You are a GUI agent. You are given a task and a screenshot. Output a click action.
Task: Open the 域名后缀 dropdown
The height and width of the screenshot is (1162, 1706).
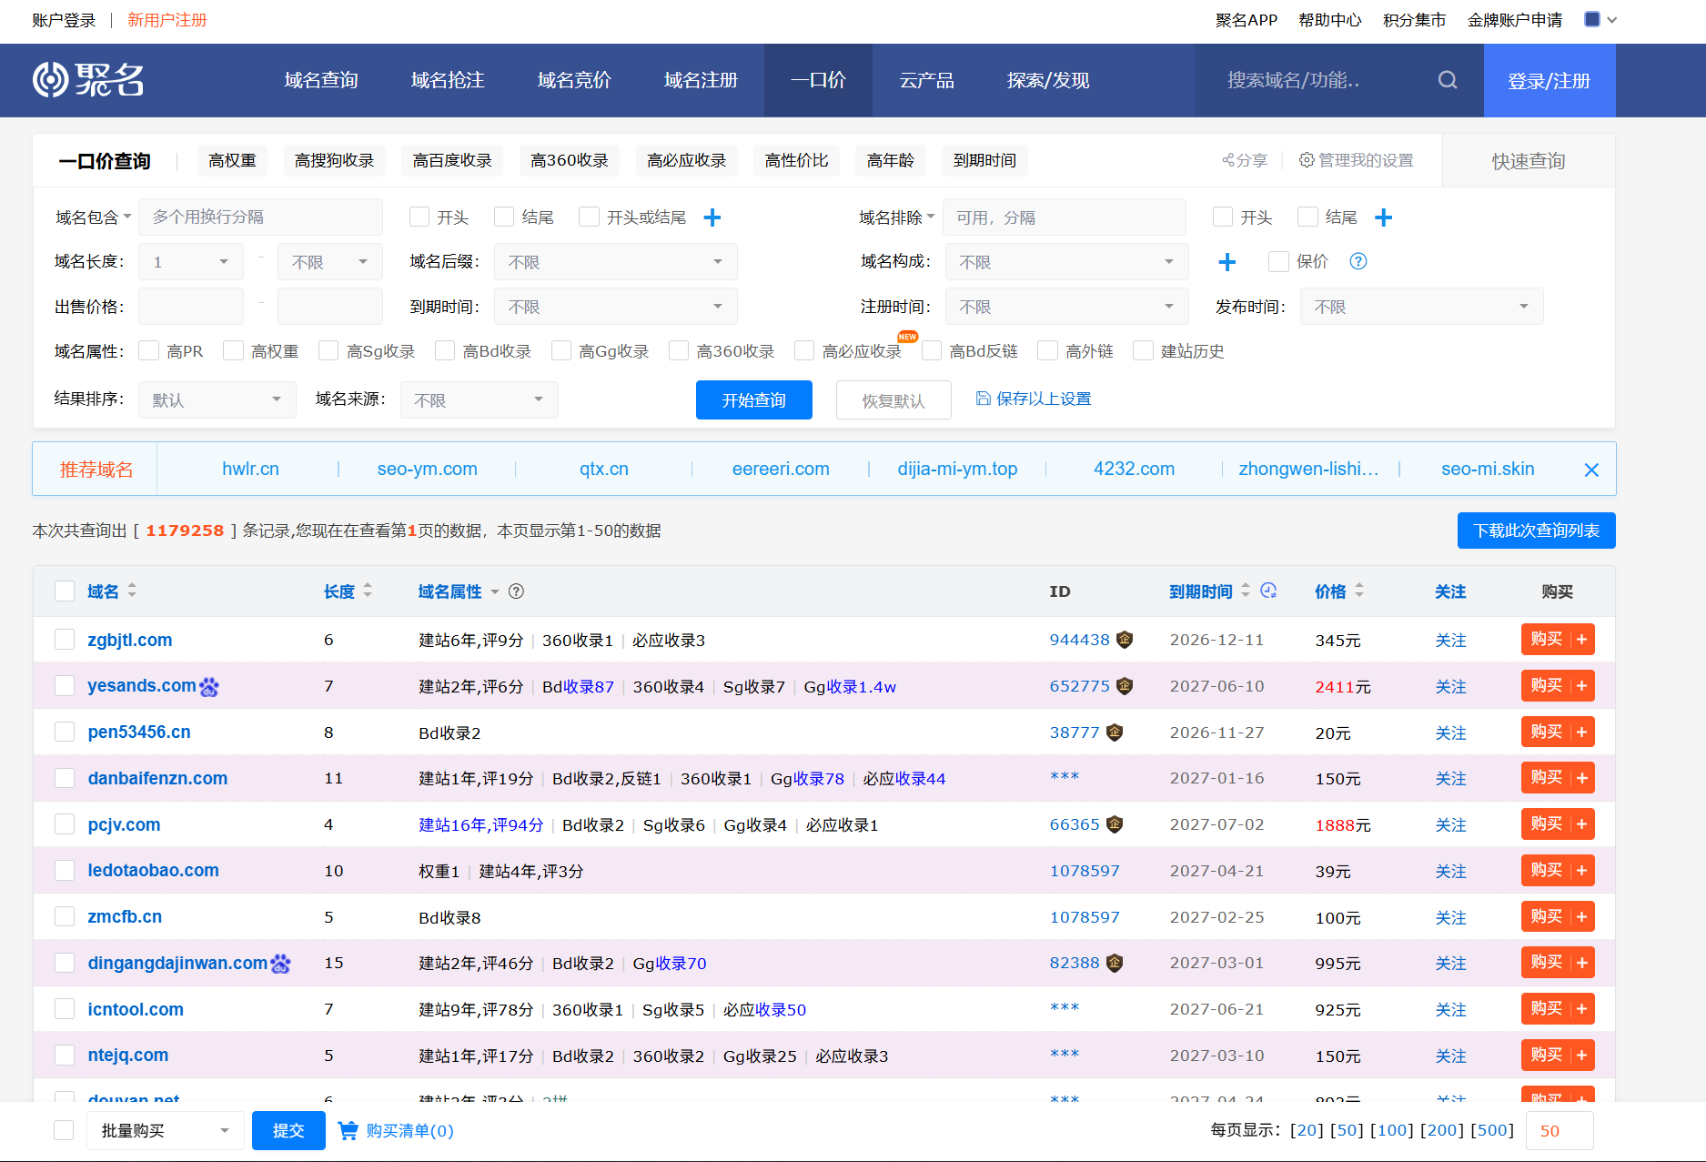coord(616,262)
